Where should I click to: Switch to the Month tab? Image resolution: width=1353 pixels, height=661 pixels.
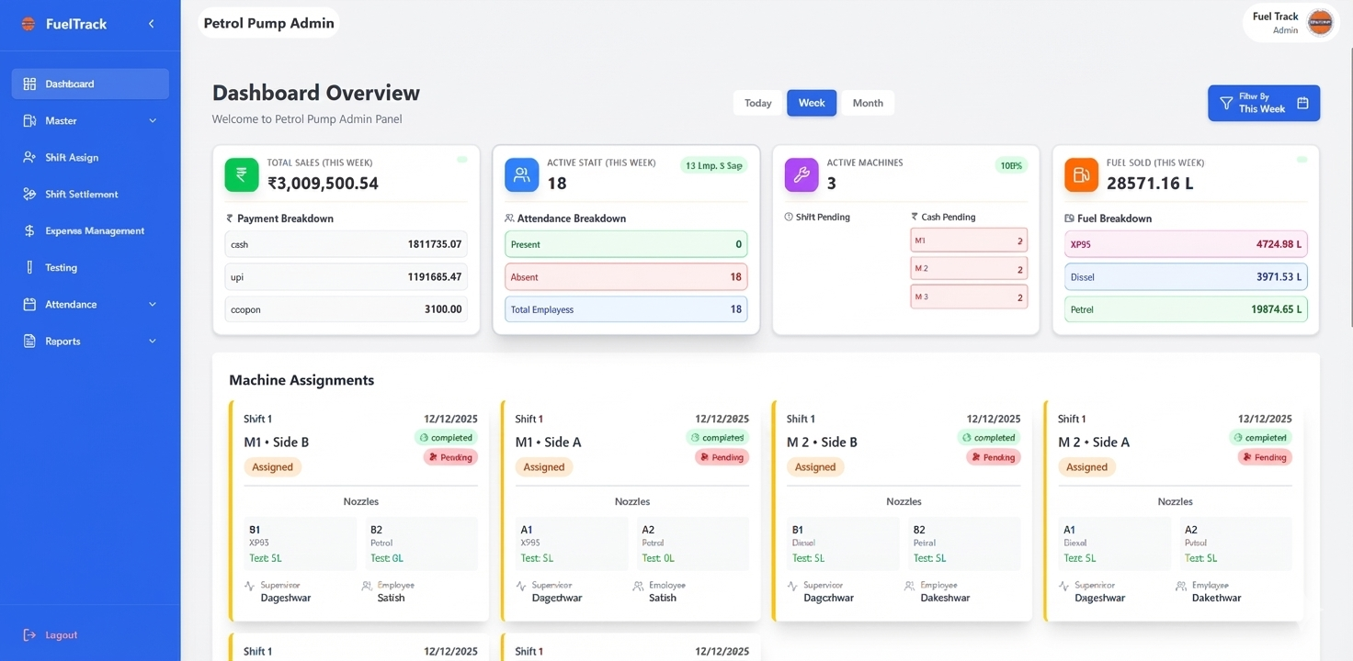868,103
